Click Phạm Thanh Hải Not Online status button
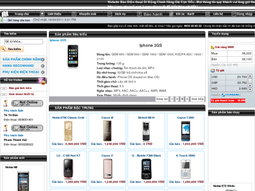 click(x=27, y=128)
